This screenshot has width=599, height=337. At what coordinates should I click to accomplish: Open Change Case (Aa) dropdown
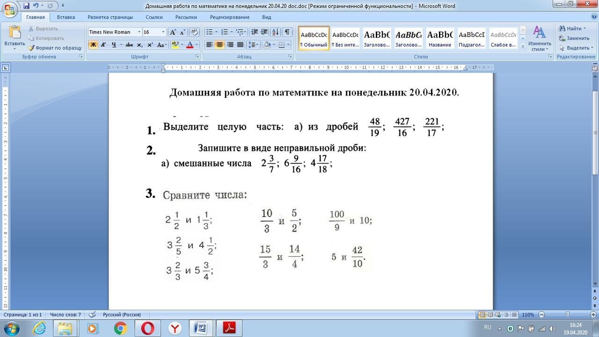[162, 45]
